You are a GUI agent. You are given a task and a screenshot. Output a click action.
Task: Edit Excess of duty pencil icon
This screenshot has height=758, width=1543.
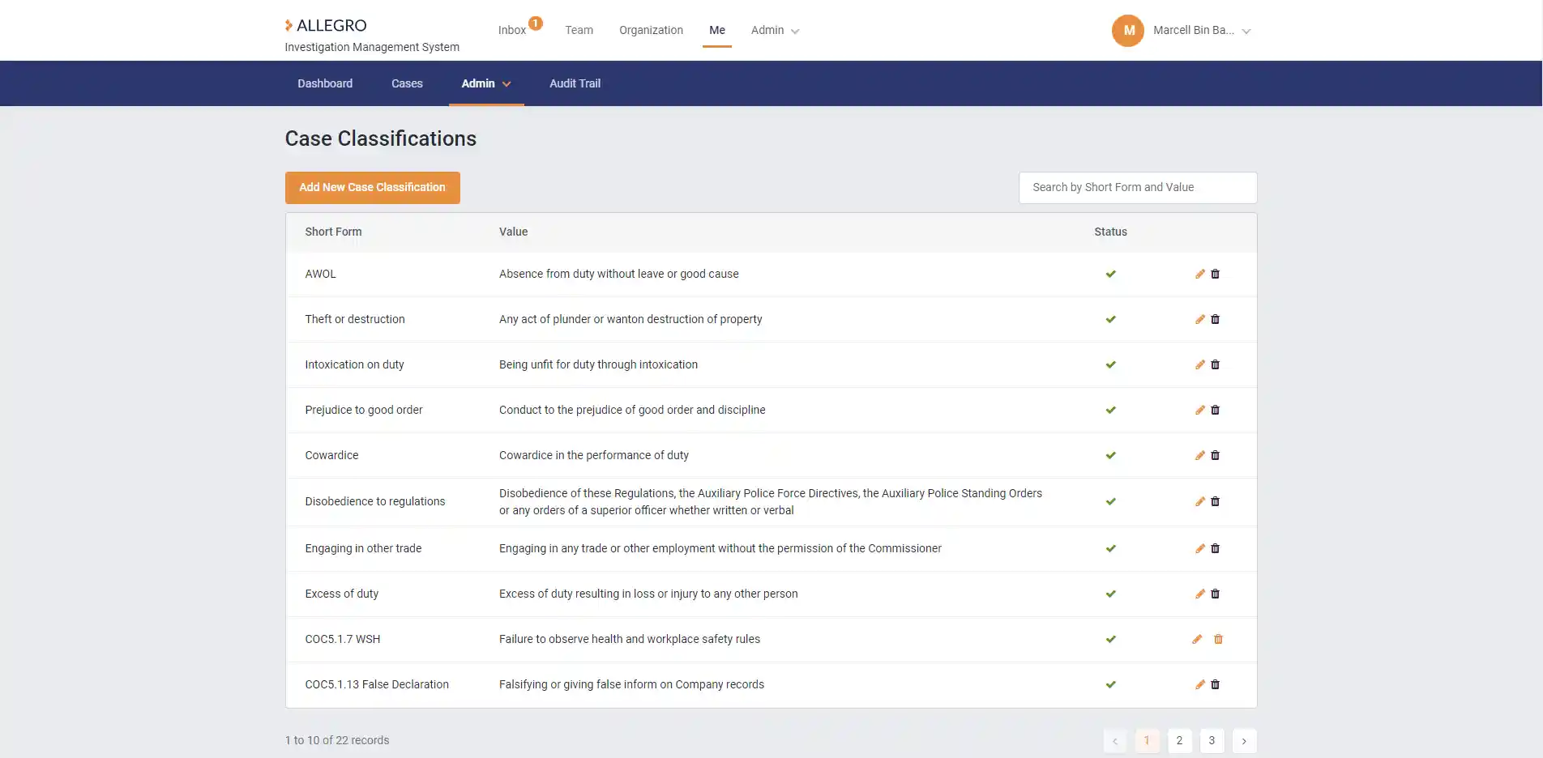1200,594
